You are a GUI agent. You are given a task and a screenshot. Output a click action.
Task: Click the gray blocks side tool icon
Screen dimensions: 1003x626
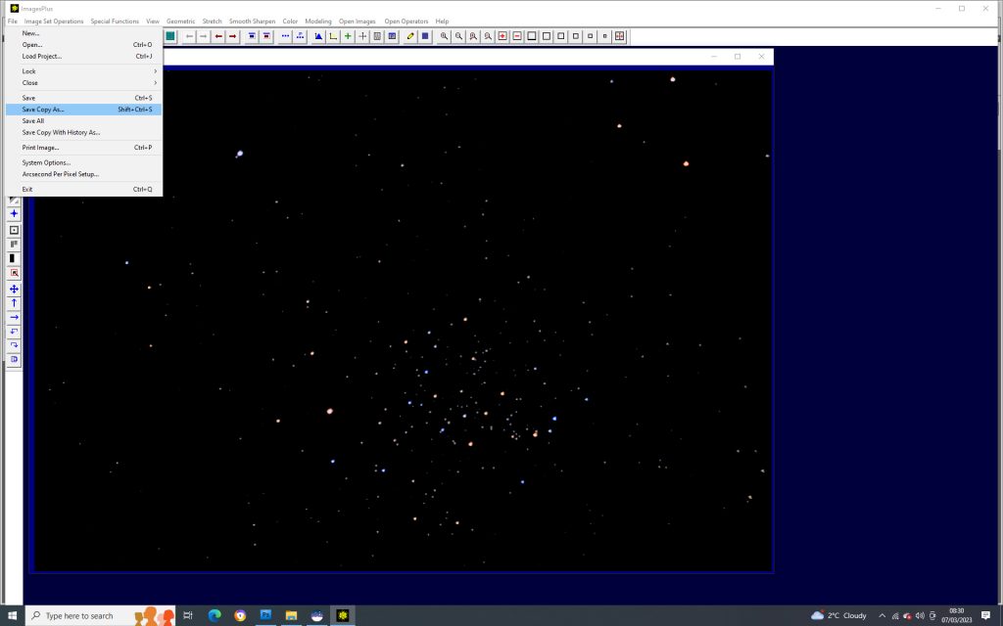tap(14, 244)
